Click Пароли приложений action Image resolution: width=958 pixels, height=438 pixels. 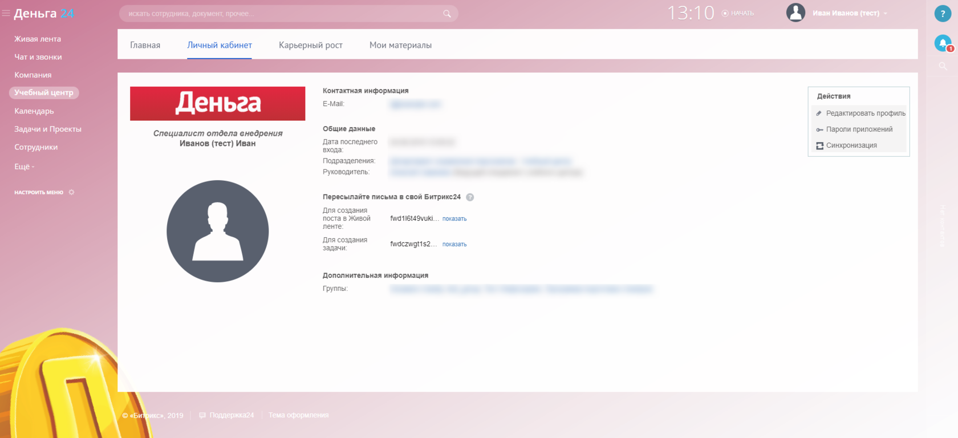coord(859,129)
